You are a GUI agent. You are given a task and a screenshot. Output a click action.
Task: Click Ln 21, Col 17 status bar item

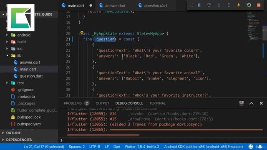click(44, 147)
